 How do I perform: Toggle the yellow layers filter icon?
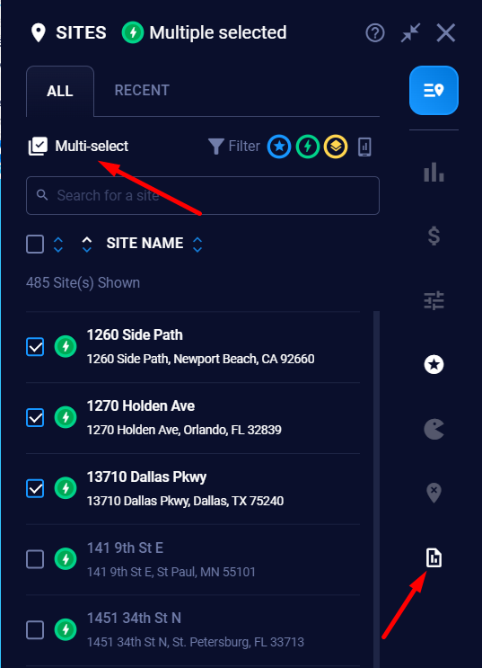[x=336, y=147]
